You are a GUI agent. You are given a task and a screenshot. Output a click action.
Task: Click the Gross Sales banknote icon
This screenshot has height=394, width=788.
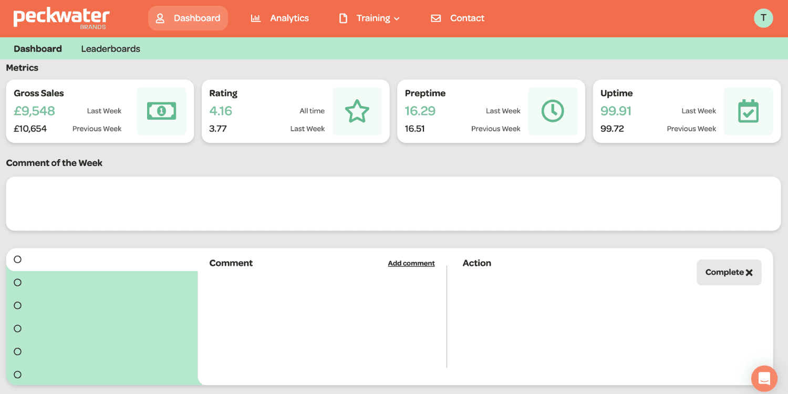[161, 111]
